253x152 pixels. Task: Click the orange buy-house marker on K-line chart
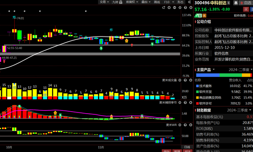[126, 40]
